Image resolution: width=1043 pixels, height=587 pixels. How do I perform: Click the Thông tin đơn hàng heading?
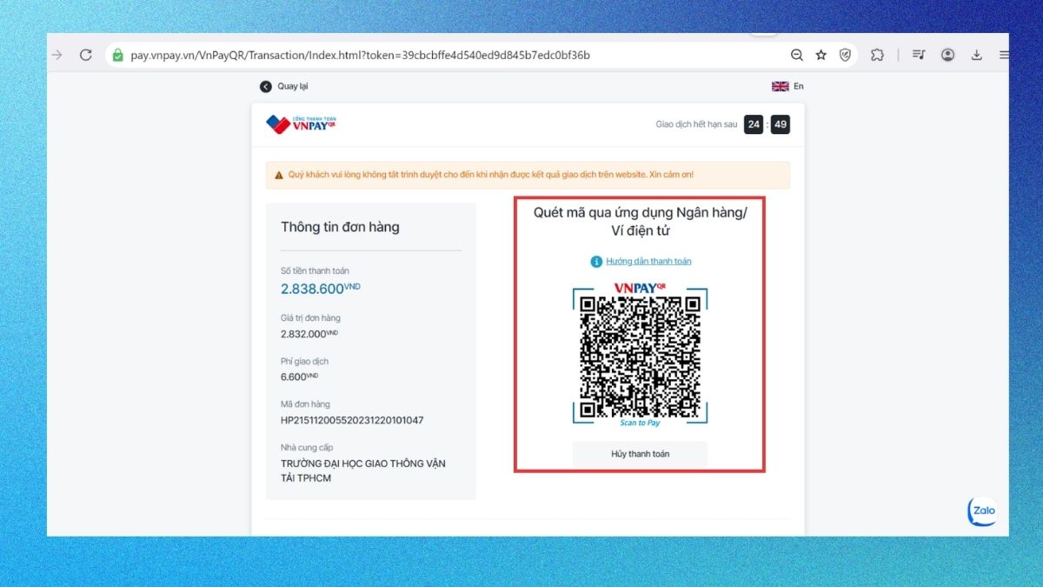340,227
